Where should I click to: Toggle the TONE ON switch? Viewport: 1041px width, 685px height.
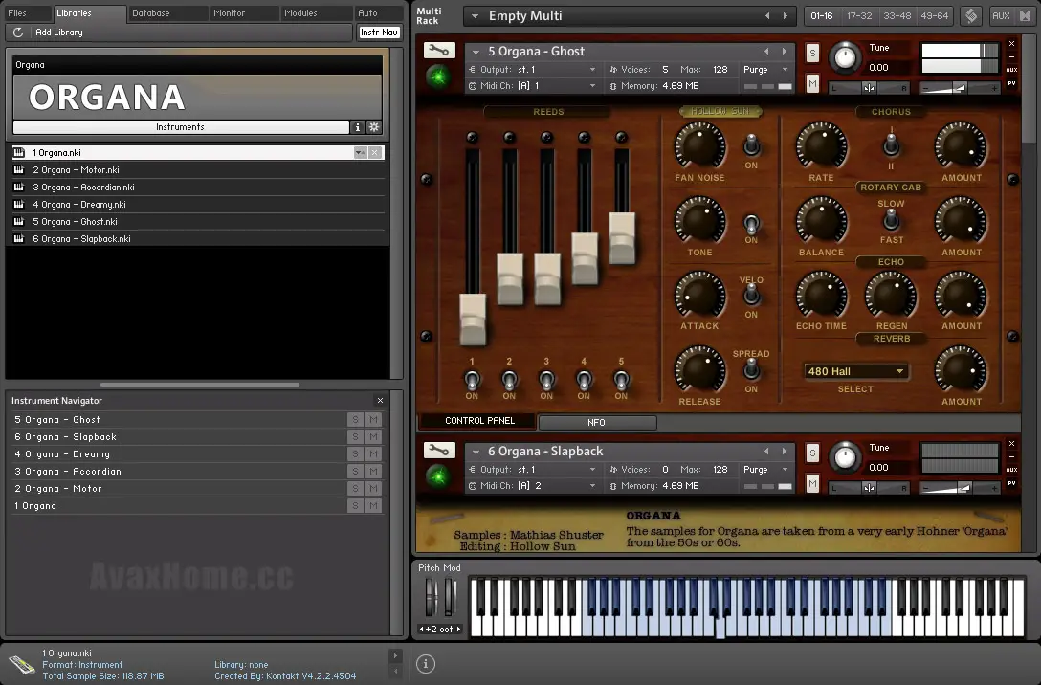pos(751,224)
